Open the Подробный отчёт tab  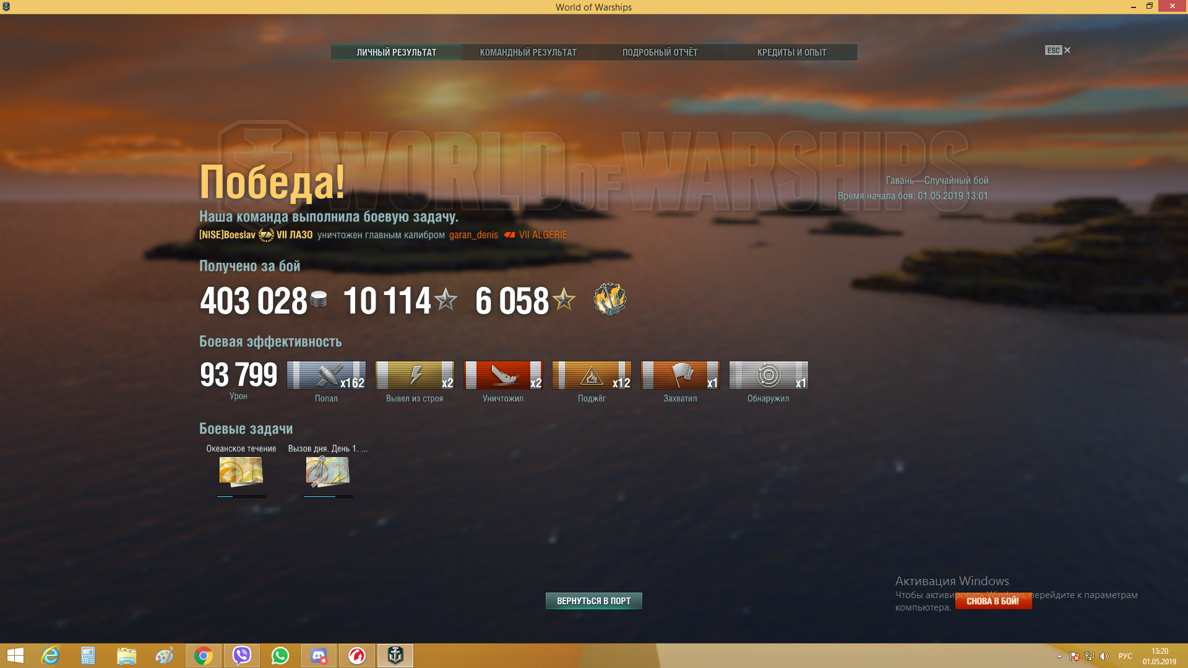(660, 53)
